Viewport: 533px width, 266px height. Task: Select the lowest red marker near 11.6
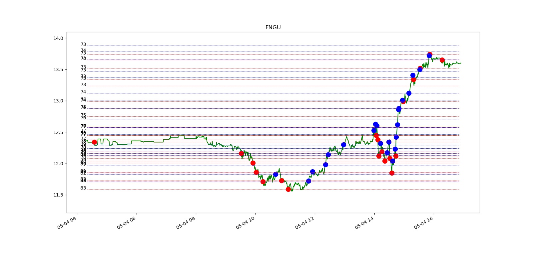[x=288, y=189]
